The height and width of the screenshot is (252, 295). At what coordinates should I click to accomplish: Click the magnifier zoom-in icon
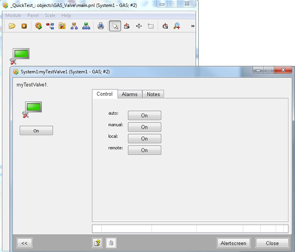[177, 26]
